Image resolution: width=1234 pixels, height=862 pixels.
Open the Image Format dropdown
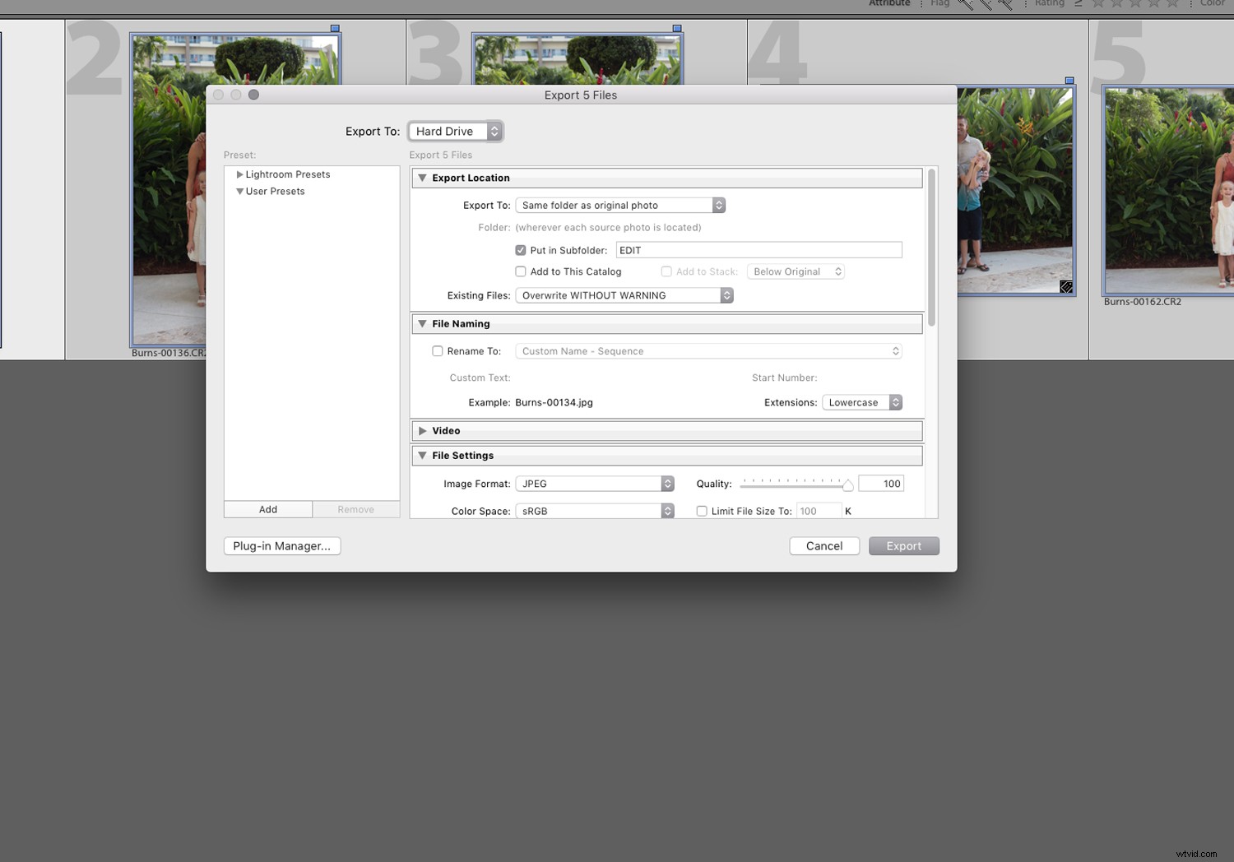pos(594,484)
